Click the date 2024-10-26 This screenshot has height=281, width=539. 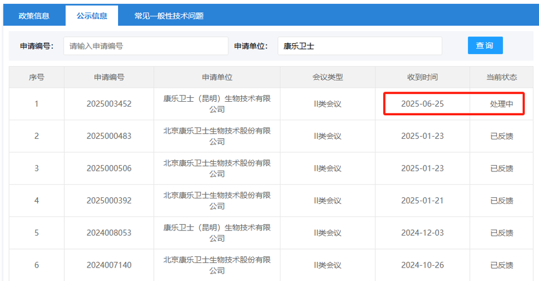423,265
